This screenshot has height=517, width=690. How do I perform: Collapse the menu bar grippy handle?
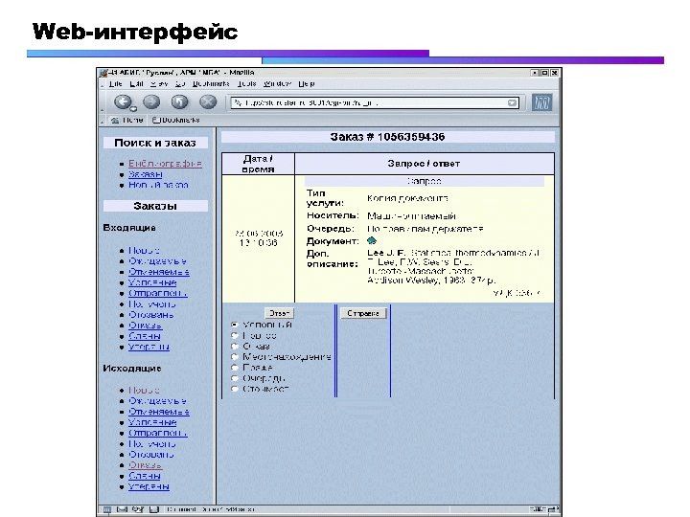click(103, 85)
